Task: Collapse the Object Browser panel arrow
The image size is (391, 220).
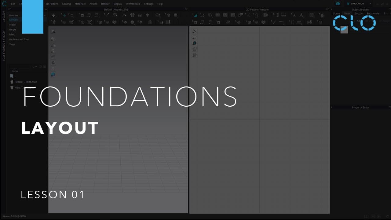Action: (x=332, y=9)
